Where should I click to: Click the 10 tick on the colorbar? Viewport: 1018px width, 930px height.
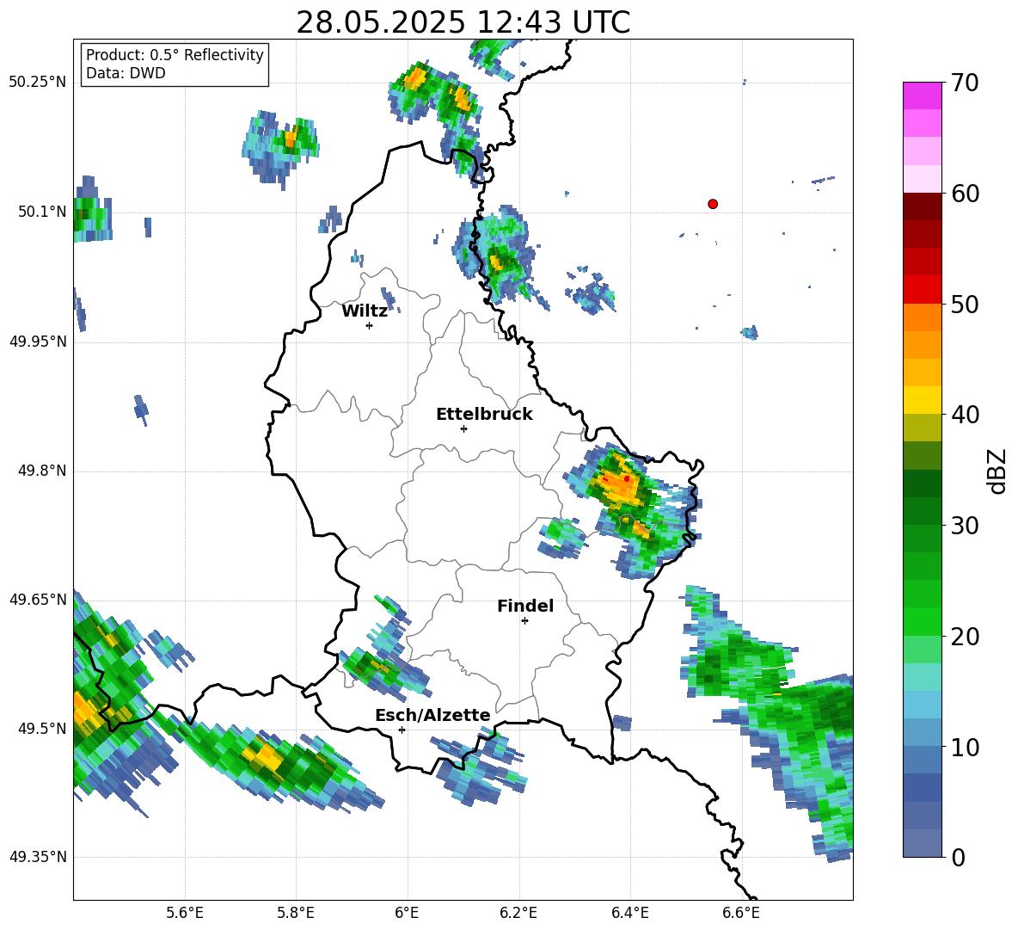(965, 747)
